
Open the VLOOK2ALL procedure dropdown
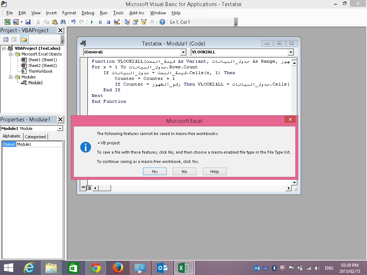(291, 52)
